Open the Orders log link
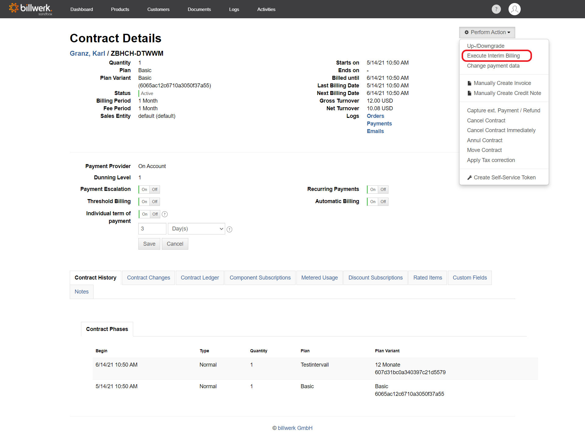Screen dimensions: 585x436 coord(375,116)
